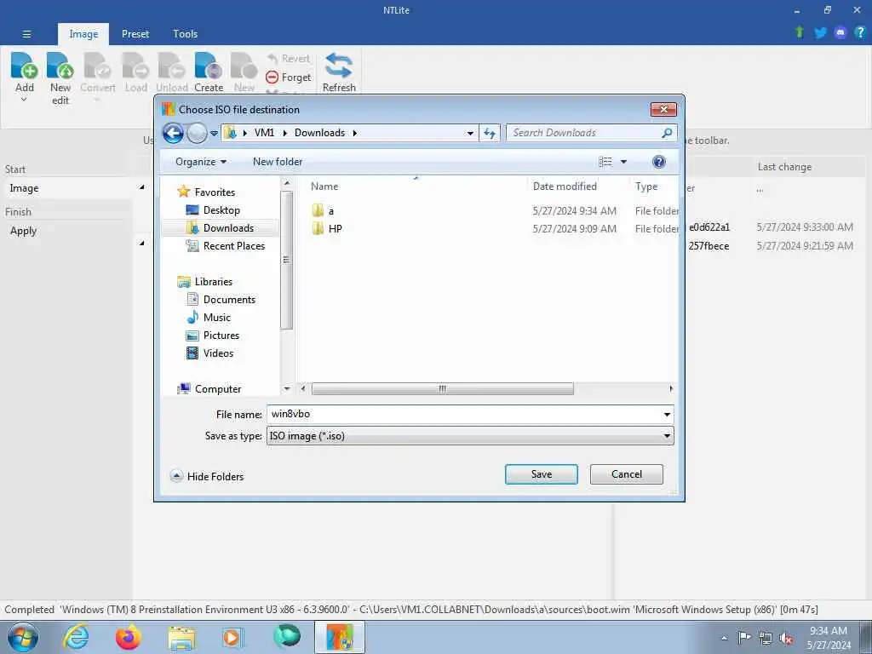Screen dimensions: 872x654
Task: Select Image page in NTLite left pane
Action: click(x=66, y=188)
